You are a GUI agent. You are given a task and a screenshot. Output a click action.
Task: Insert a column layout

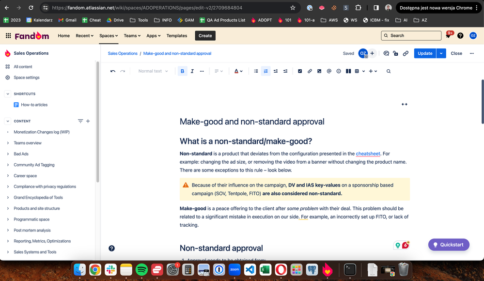(348, 71)
